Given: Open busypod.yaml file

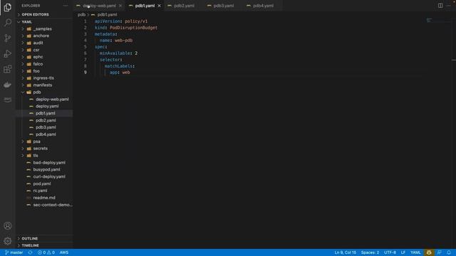Looking at the screenshot, I should click(46, 169).
